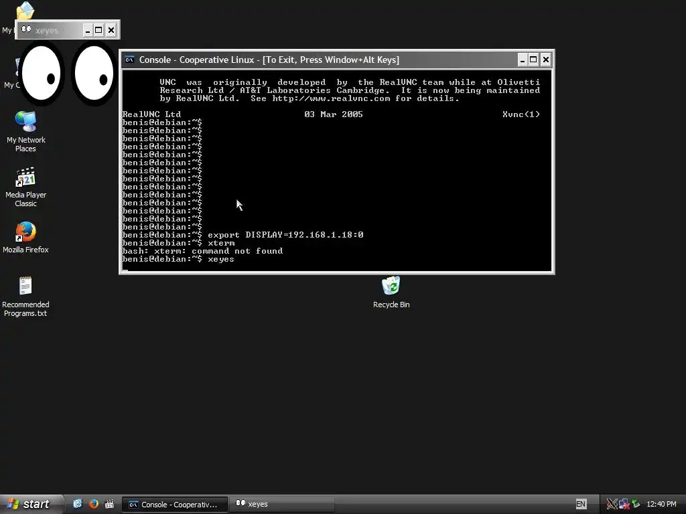Launch Firefox from the quick launch bar
The image size is (686, 514).
[94, 503]
